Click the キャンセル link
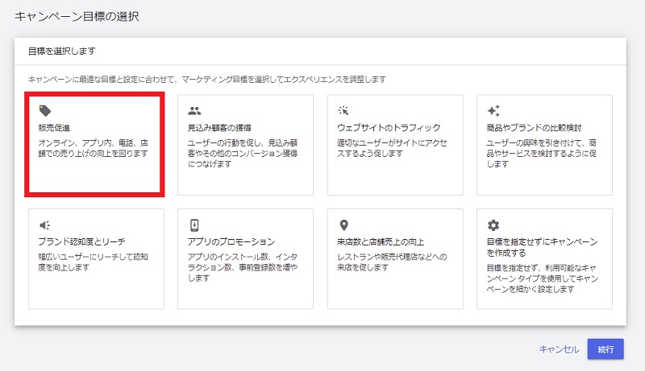645x371 pixels. [559, 349]
